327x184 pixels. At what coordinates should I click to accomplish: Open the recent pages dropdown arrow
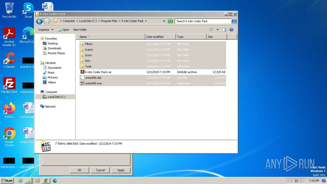(51, 21)
